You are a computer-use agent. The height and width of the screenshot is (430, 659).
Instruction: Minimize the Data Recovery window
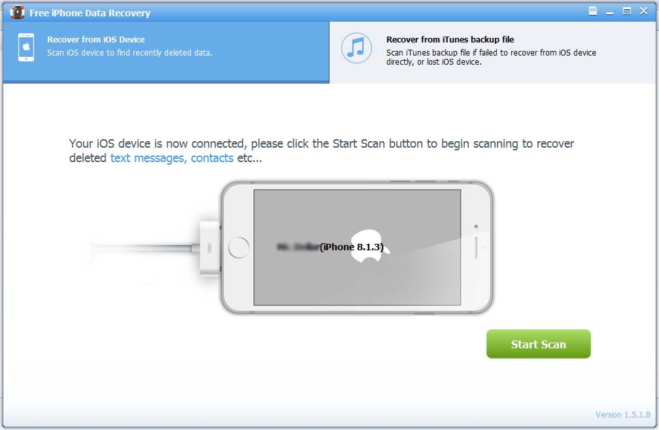610,11
